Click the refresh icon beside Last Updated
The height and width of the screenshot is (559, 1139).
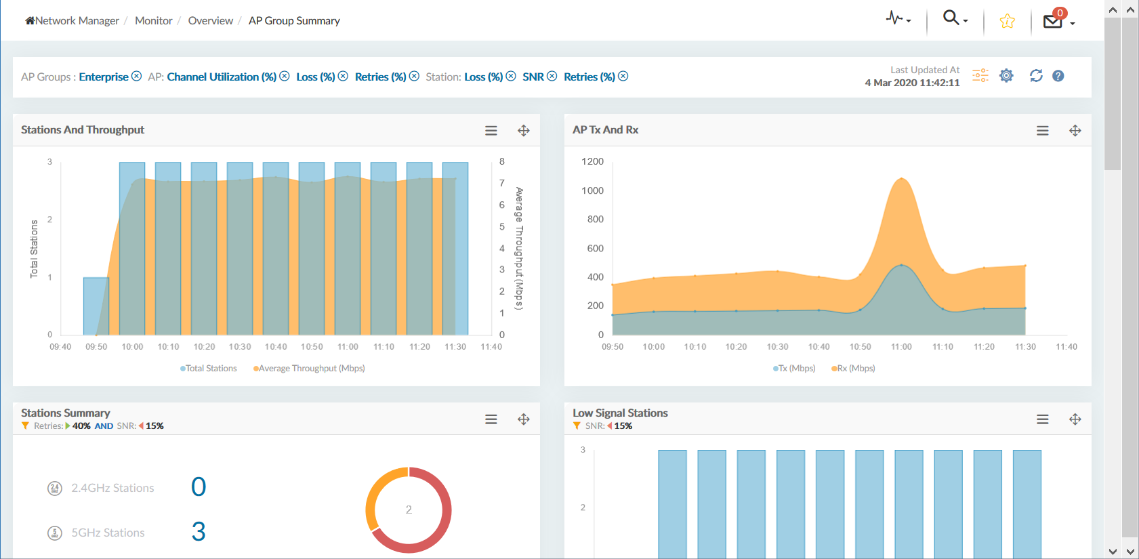(1036, 76)
